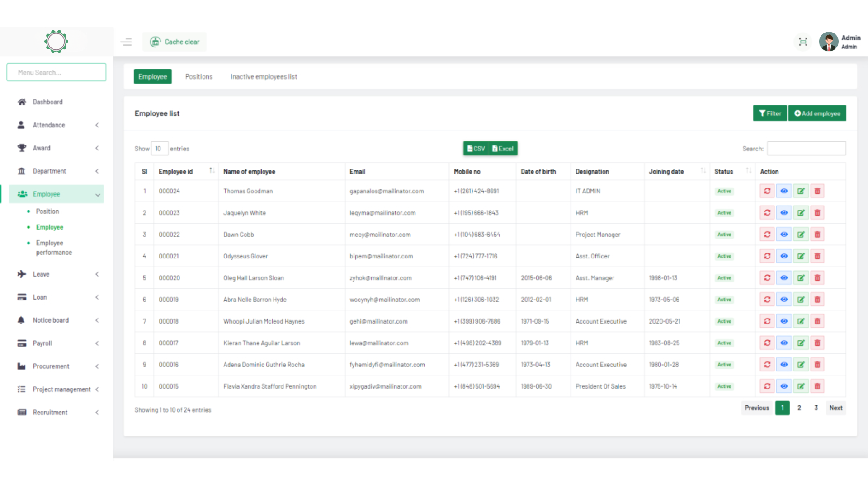Open the Show entries count dropdown
This screenshot has height=488, width=868.
tap(159, 149)
